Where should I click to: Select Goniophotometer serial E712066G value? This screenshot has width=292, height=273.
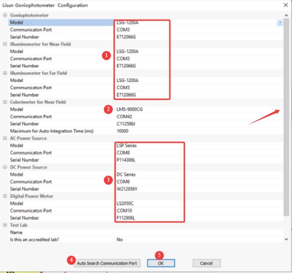click(x=126, y=37)
